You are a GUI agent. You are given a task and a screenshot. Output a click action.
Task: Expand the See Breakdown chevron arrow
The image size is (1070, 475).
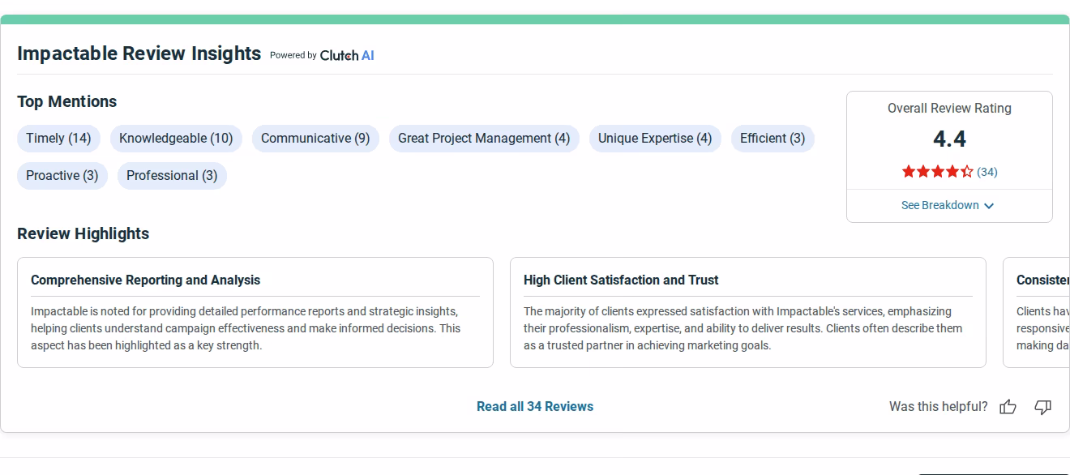989,206
